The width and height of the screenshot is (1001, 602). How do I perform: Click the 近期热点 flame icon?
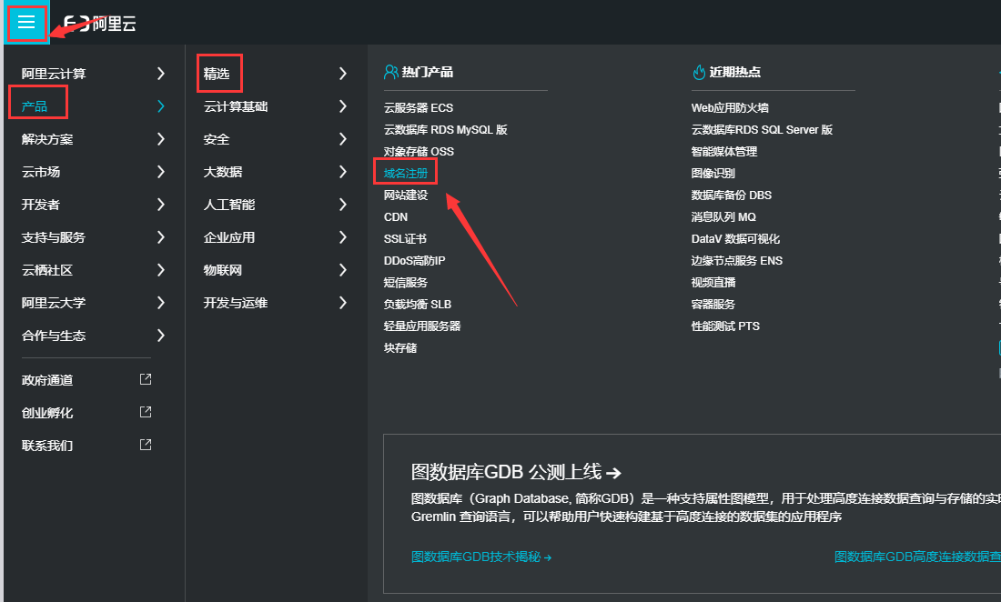coord(698,72)
